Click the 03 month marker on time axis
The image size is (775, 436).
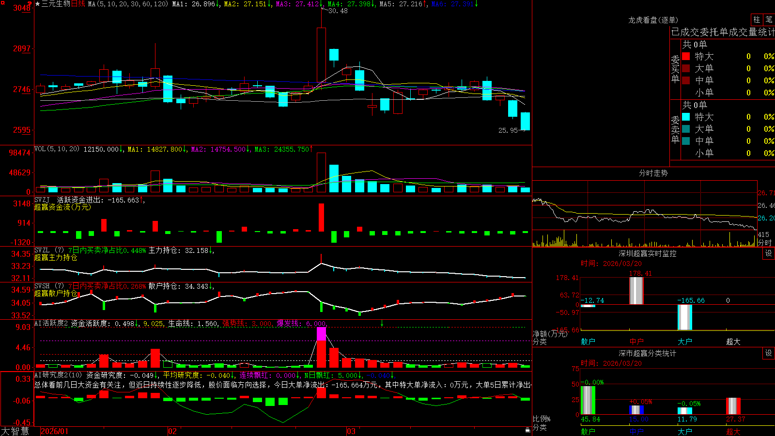(x=351, y=431)
